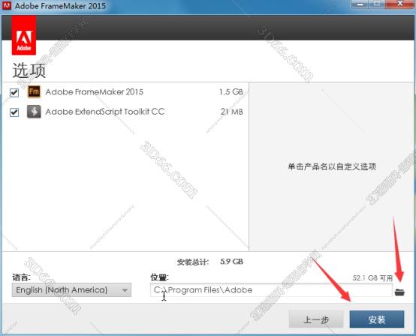Click the 上一步 back button
The width and height of the screenshot is (416, 336).
click(316, 319)
